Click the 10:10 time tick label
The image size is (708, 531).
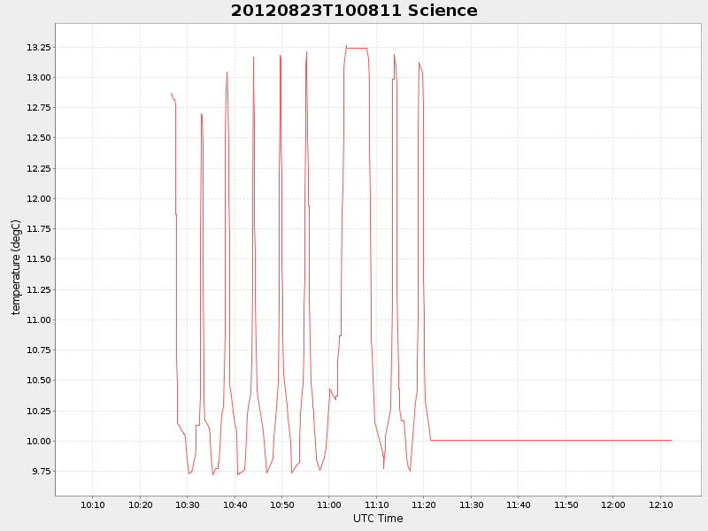pyautogui.click(x=93, y=504)
